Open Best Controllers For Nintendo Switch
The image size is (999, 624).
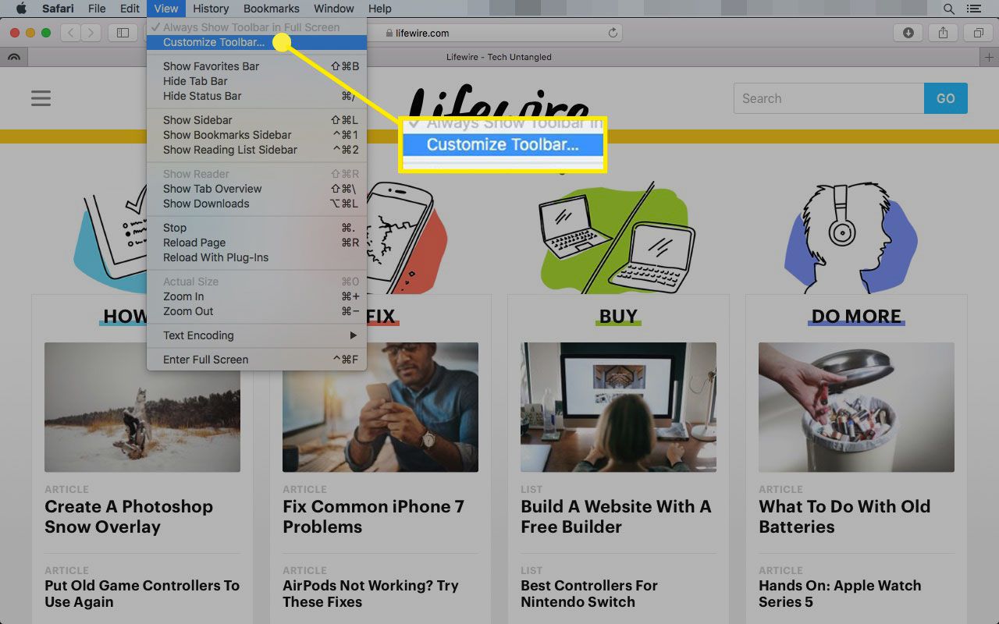589,594
